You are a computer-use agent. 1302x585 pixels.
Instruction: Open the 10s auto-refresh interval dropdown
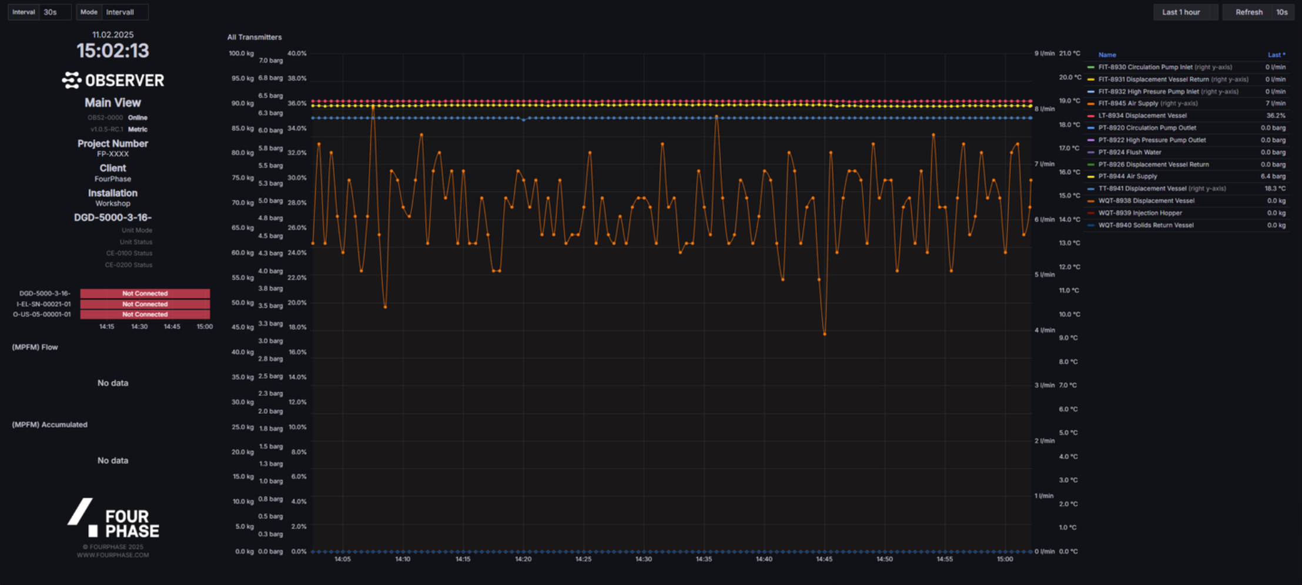[x=1281, y=12]
